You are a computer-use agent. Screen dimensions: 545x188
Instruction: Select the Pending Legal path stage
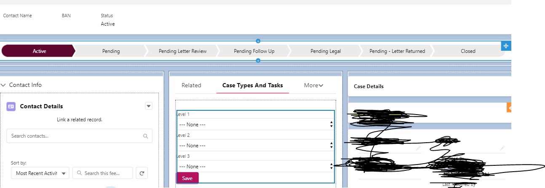(x=326, y=51)
